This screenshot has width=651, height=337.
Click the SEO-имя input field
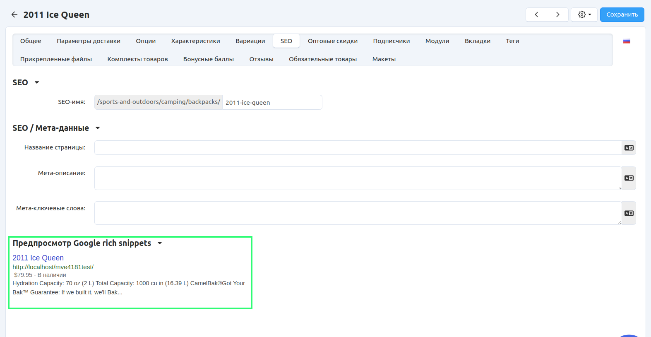click(271, 102)
